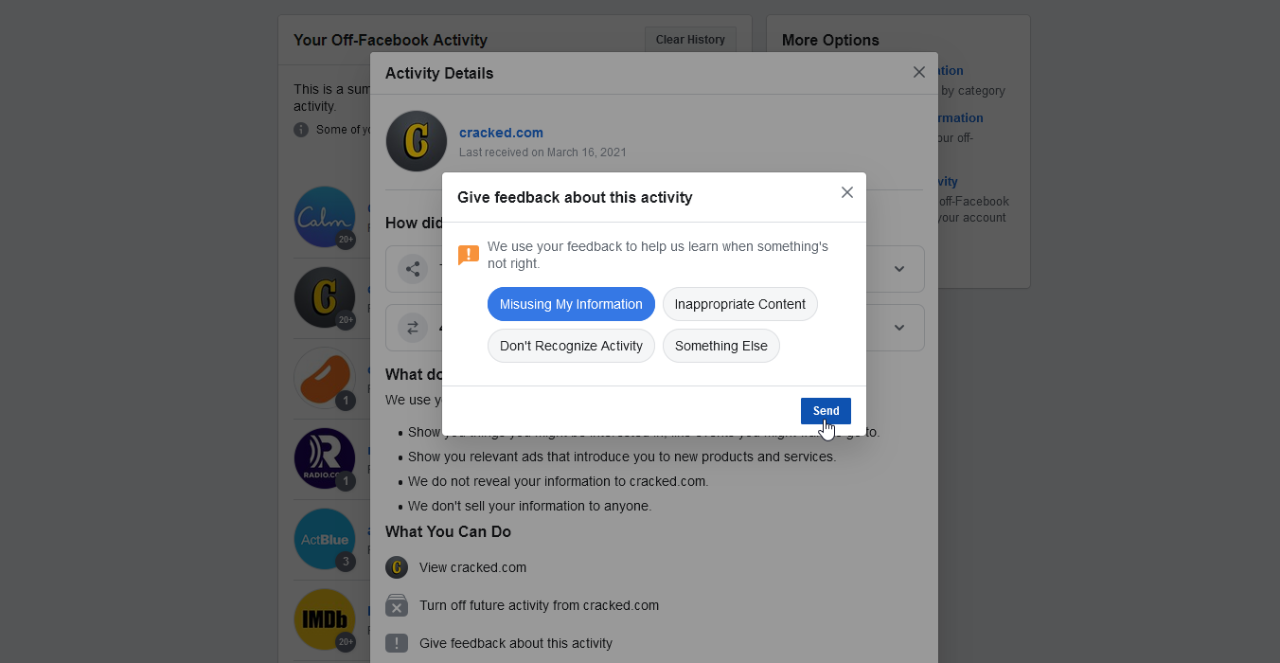Click the Give feedback about this activity dialog title

pyautogui.click(x=575, y=197)
